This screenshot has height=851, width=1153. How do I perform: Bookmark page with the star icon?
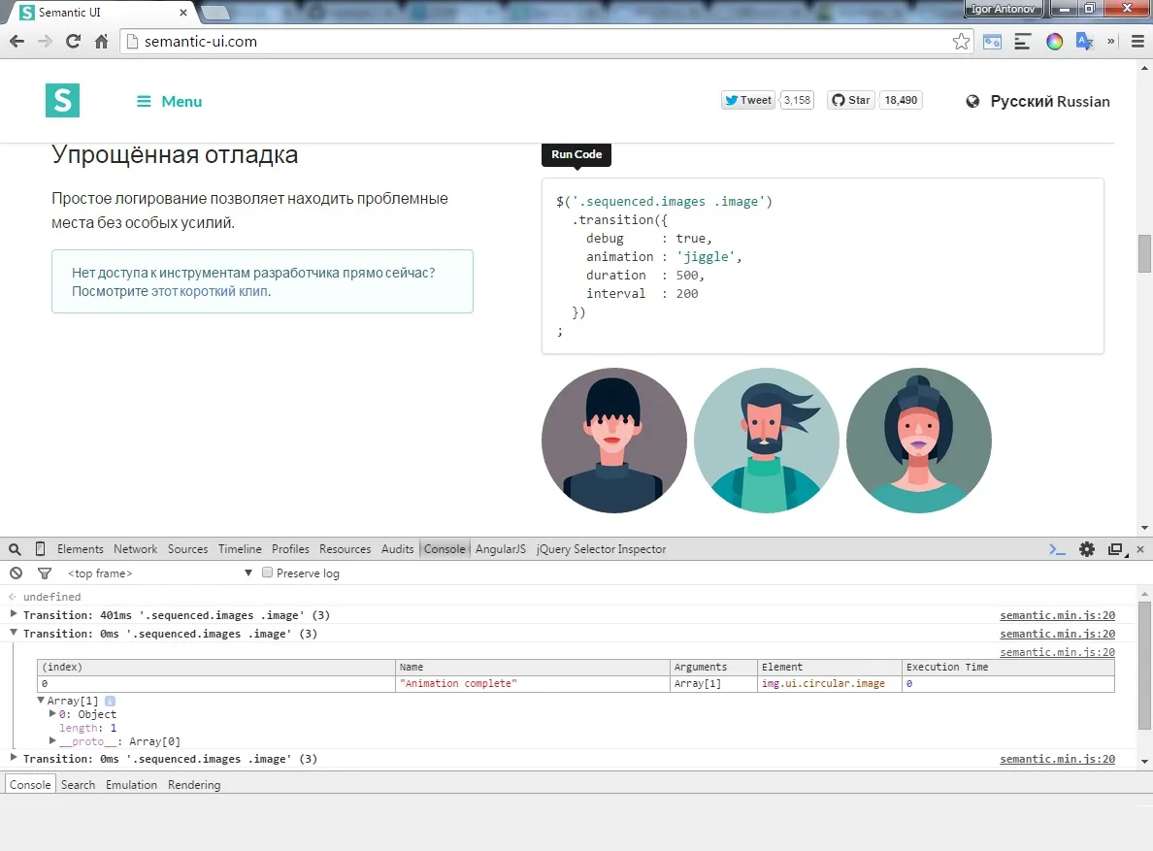(960, 42)
